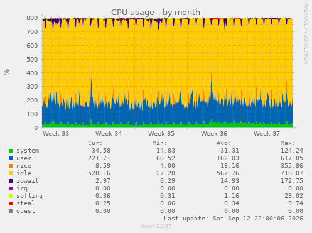The image size is (312, 233).
Task: Click the 'Avg:' column header
Action: [x=223, y=143]
